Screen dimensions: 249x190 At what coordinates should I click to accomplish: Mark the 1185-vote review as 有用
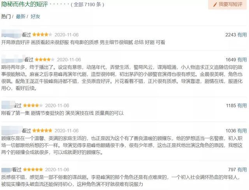tap(242, 106)
